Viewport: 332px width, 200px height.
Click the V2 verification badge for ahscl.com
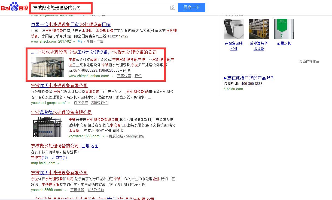pyautogui.click(x=80, y=42)
